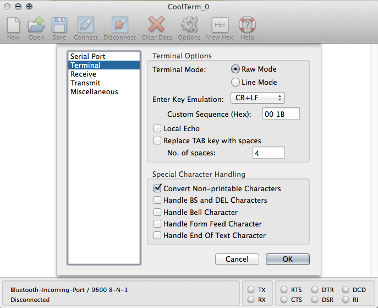This screenshot has width=378, height=308.
Task: Click the Bluetooth-Incoming-Port status text
Action: tap(69, 290)
